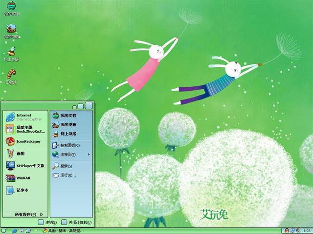Click the third quick launch browser icon
Viewport: 313px width, 234px height.
click(x=28, y=231)
